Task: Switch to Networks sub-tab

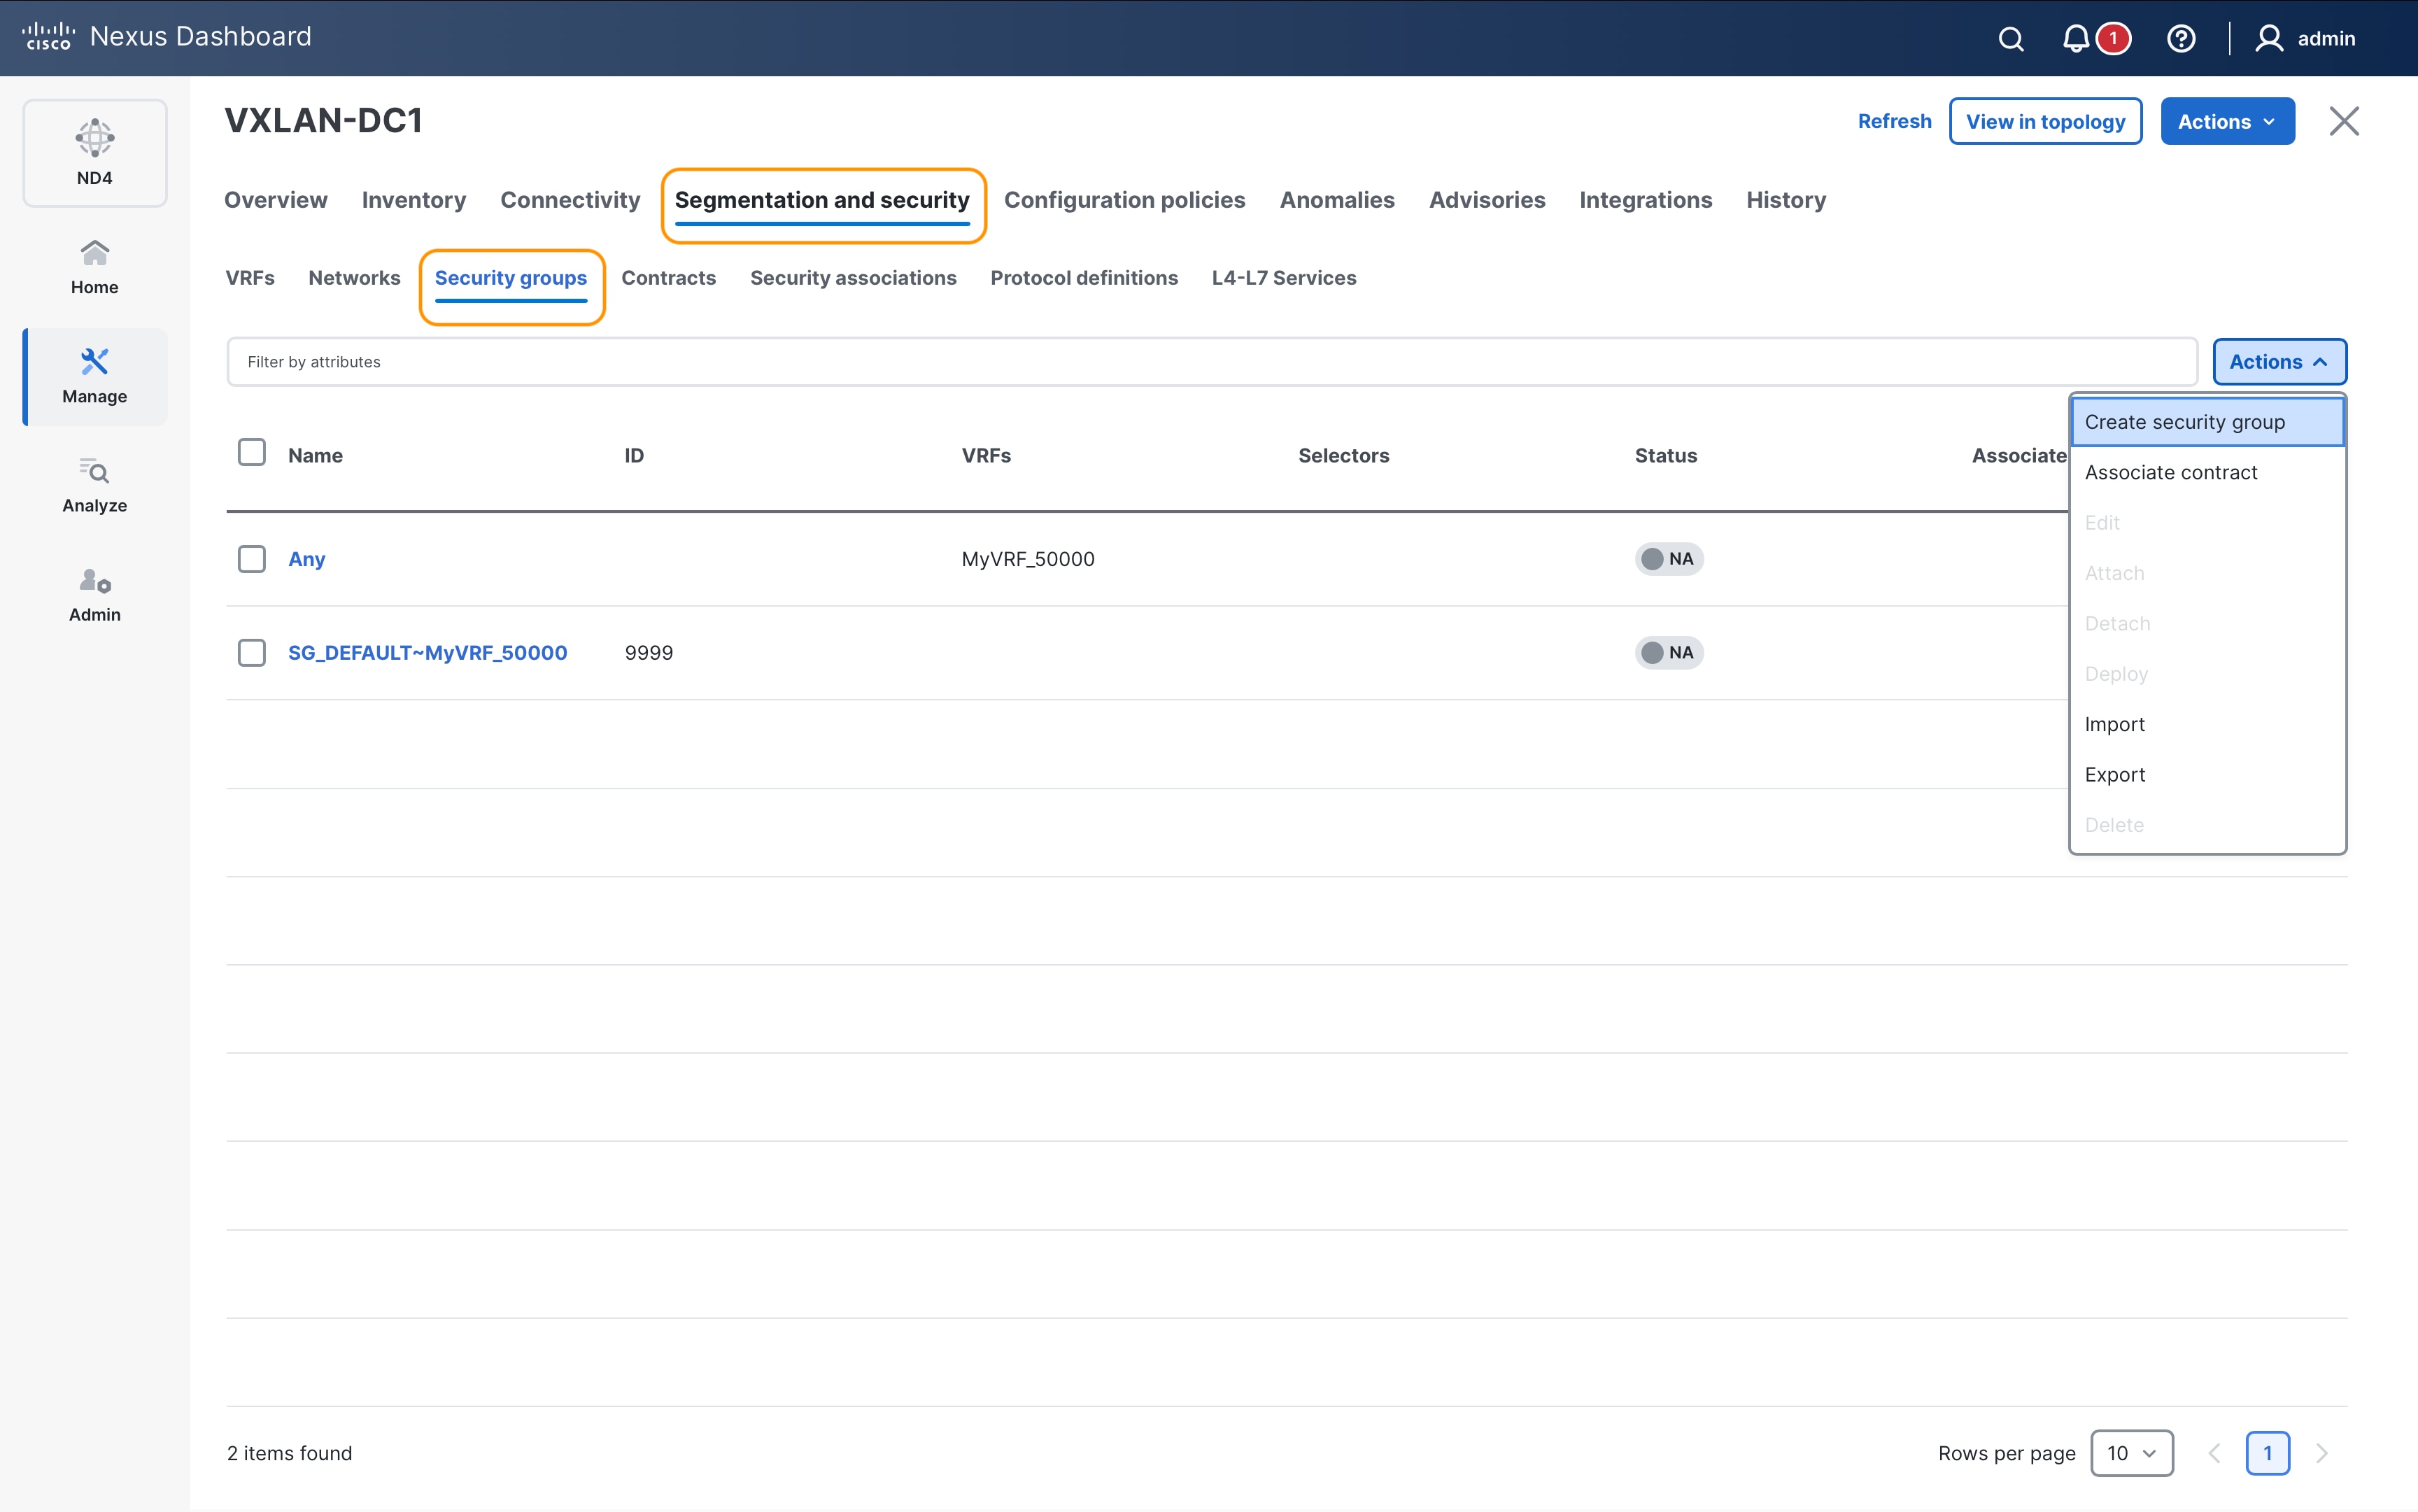Action: [x=354, y=278]
